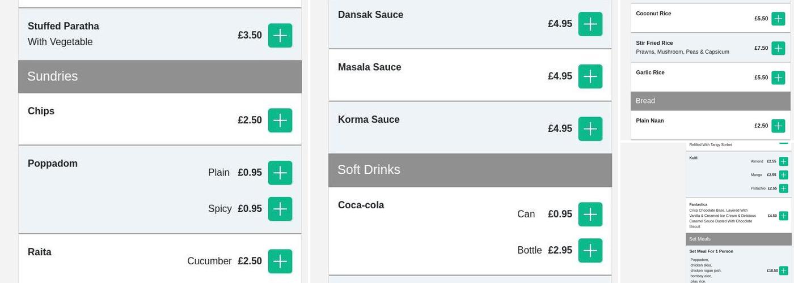This screenshot has height=283, width=794.
Task: Add Coca-cola Can to order
Action: point(590,214)
